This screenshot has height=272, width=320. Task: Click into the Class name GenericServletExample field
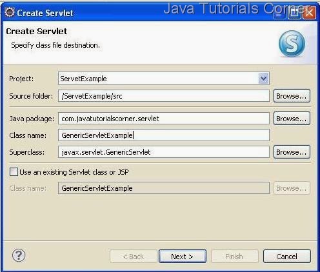(x=164, y=135)
